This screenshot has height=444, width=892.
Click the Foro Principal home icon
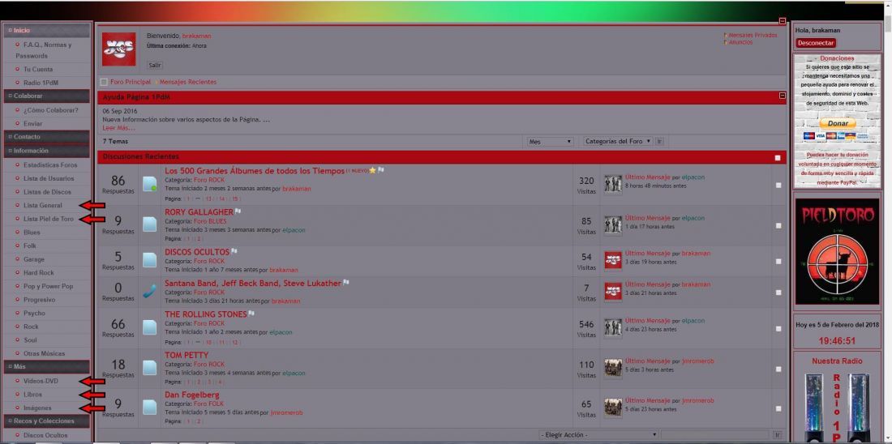(104, 82)
